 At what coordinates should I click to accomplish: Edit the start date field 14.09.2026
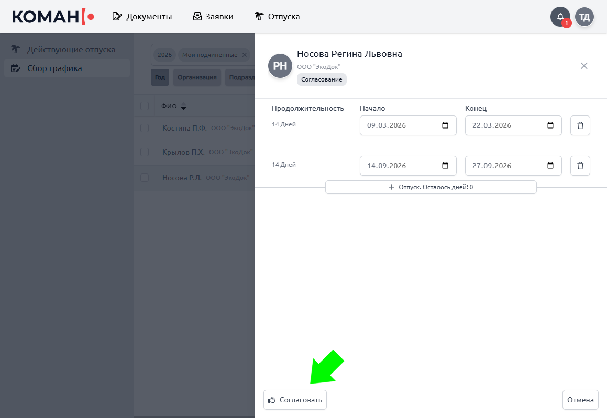click(408, 165)
